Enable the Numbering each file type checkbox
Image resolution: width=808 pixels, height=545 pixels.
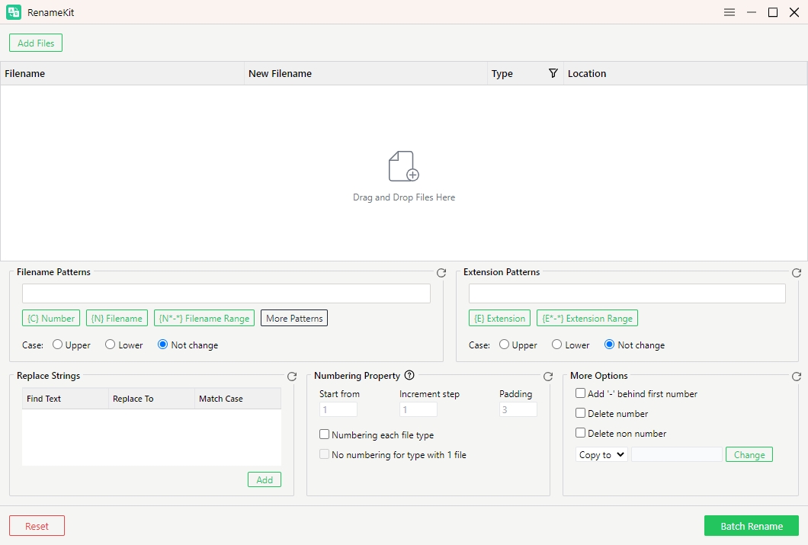click(x=325, y=434)
